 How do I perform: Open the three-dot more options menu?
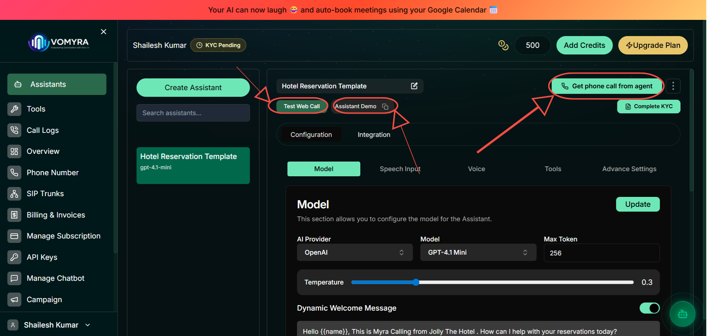pyautogui.click(x=673, y=86)
